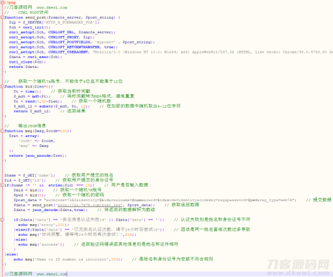Collapse the if($name != '' block fold marker
Screen dimensions: 333x277
(2, 185)
